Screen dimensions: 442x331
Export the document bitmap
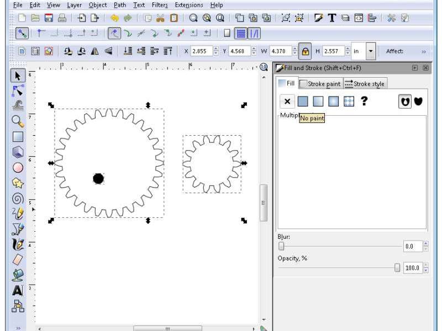(x=94, y=18)
